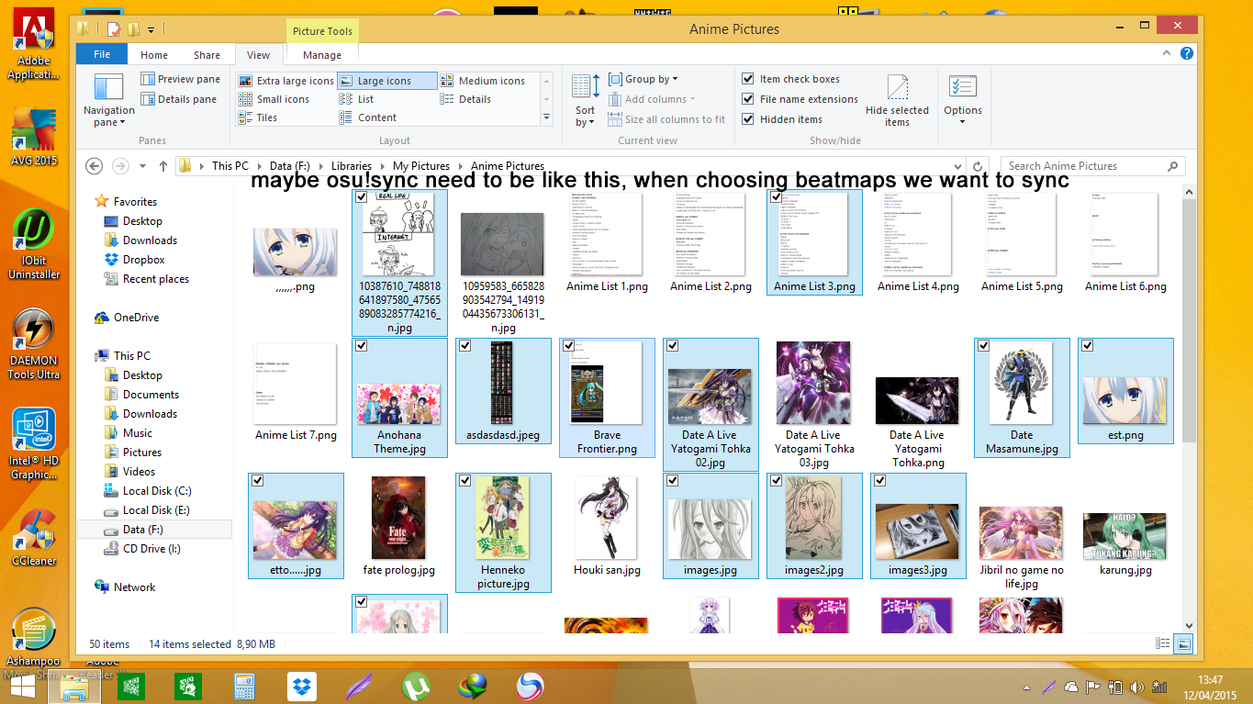Viewport: 1253px width, 704px height.
Task: Change layout to List view
Action: pos(357,99)
